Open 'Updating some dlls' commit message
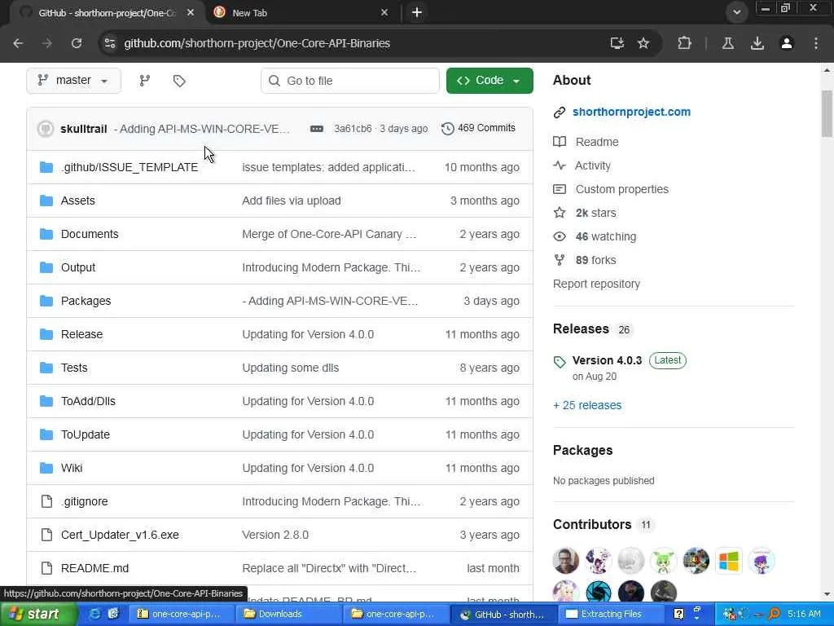Screen dimensions: 834x626 [x=291, y=368]
